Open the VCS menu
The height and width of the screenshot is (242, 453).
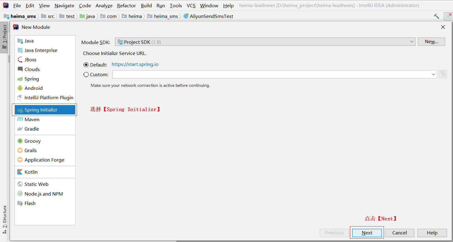[191, 5]
